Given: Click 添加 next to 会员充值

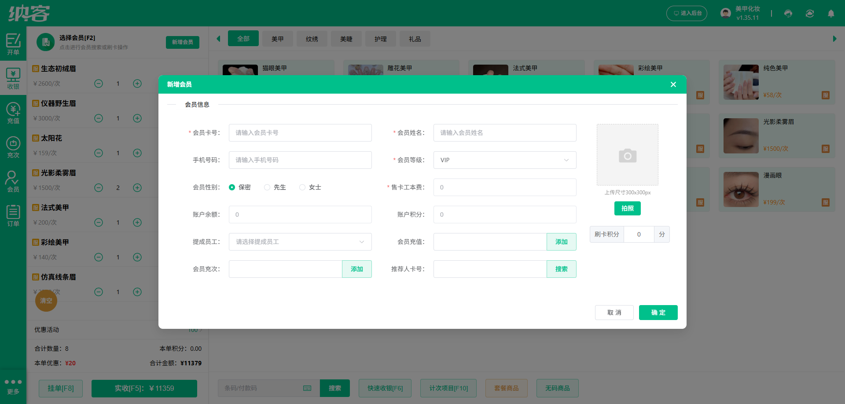Looking at the screenshot, I should pos(562,242).
